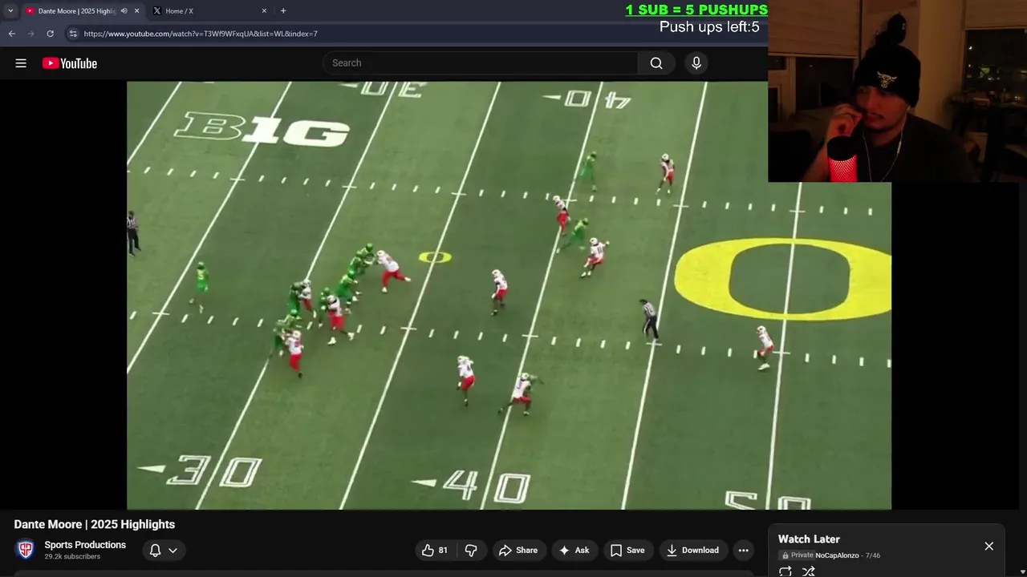The width and height of the screenshot is (1027, 577).
Task: Go back in browser history
Action: pyautogui.click(x=11, y=34)
